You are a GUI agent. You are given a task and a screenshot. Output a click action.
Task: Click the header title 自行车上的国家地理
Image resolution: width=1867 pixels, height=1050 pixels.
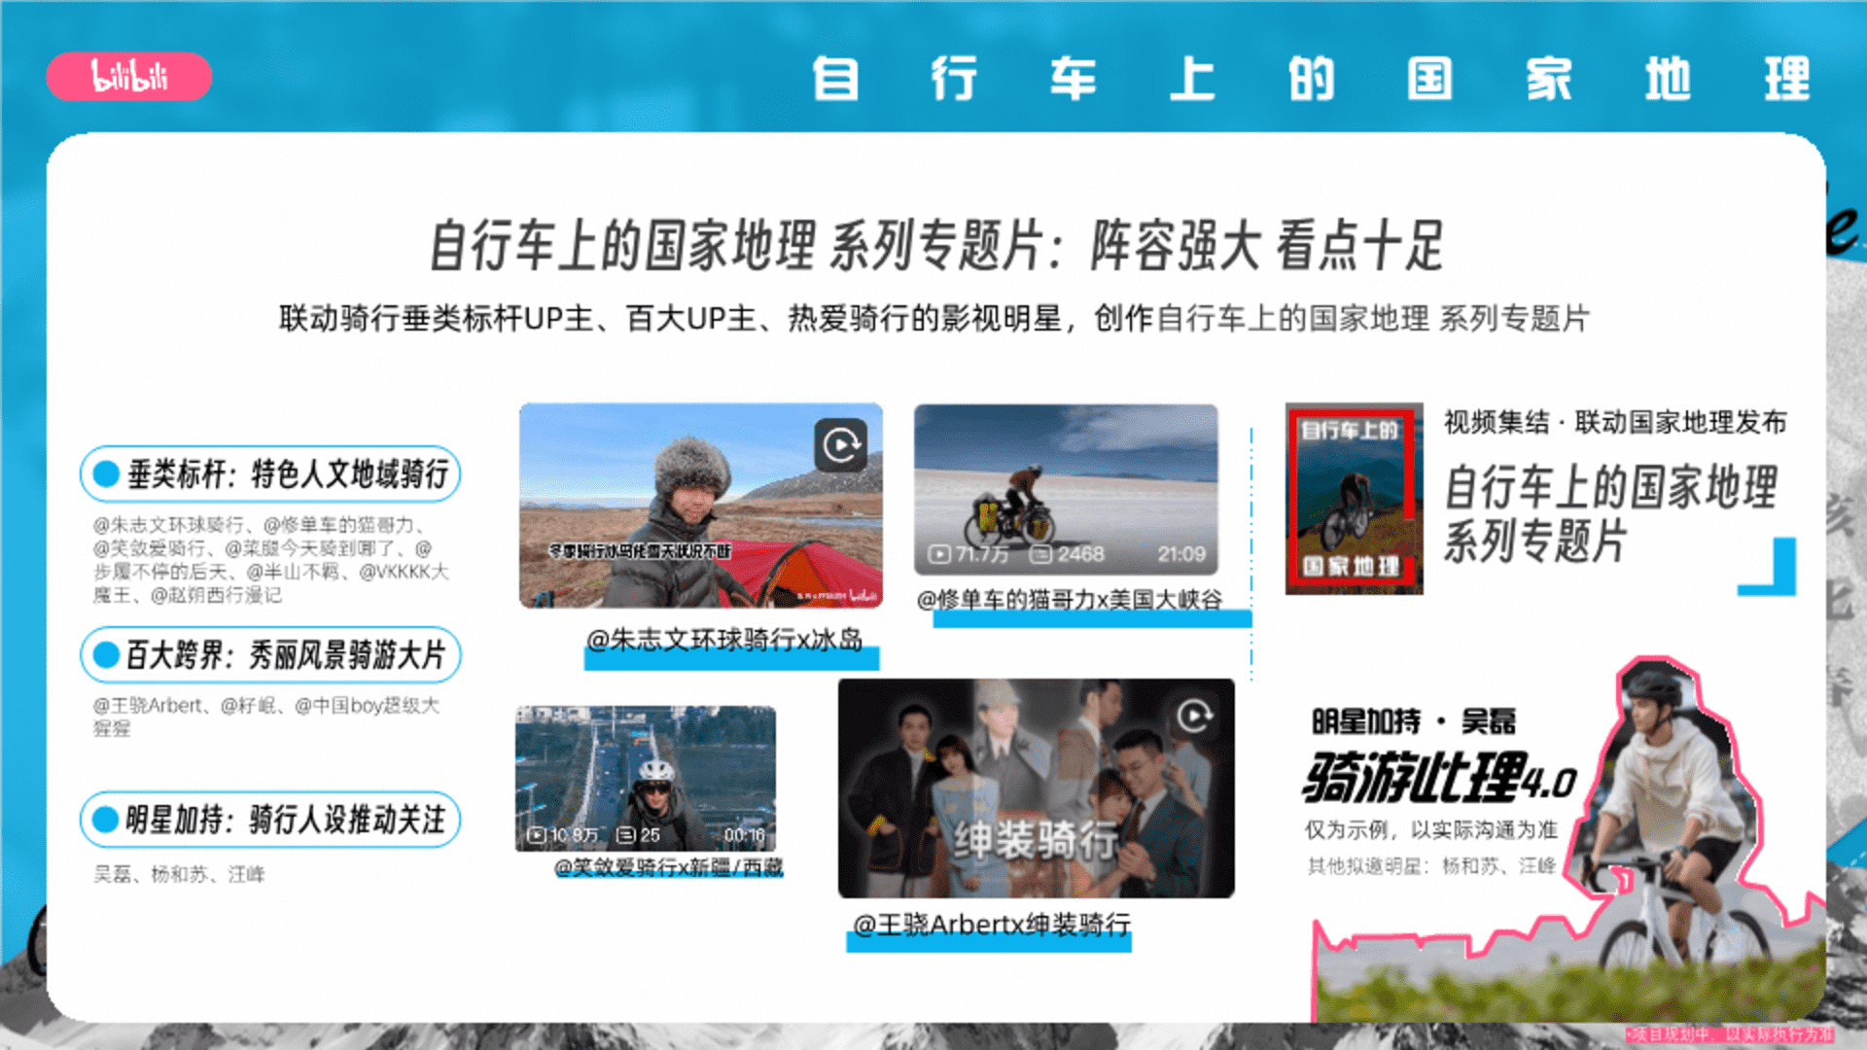(x=1312, y=79)
